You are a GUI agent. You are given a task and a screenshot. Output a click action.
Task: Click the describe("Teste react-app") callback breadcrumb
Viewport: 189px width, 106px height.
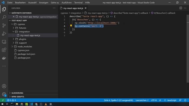pyautogui.click(x=129, y=13)
